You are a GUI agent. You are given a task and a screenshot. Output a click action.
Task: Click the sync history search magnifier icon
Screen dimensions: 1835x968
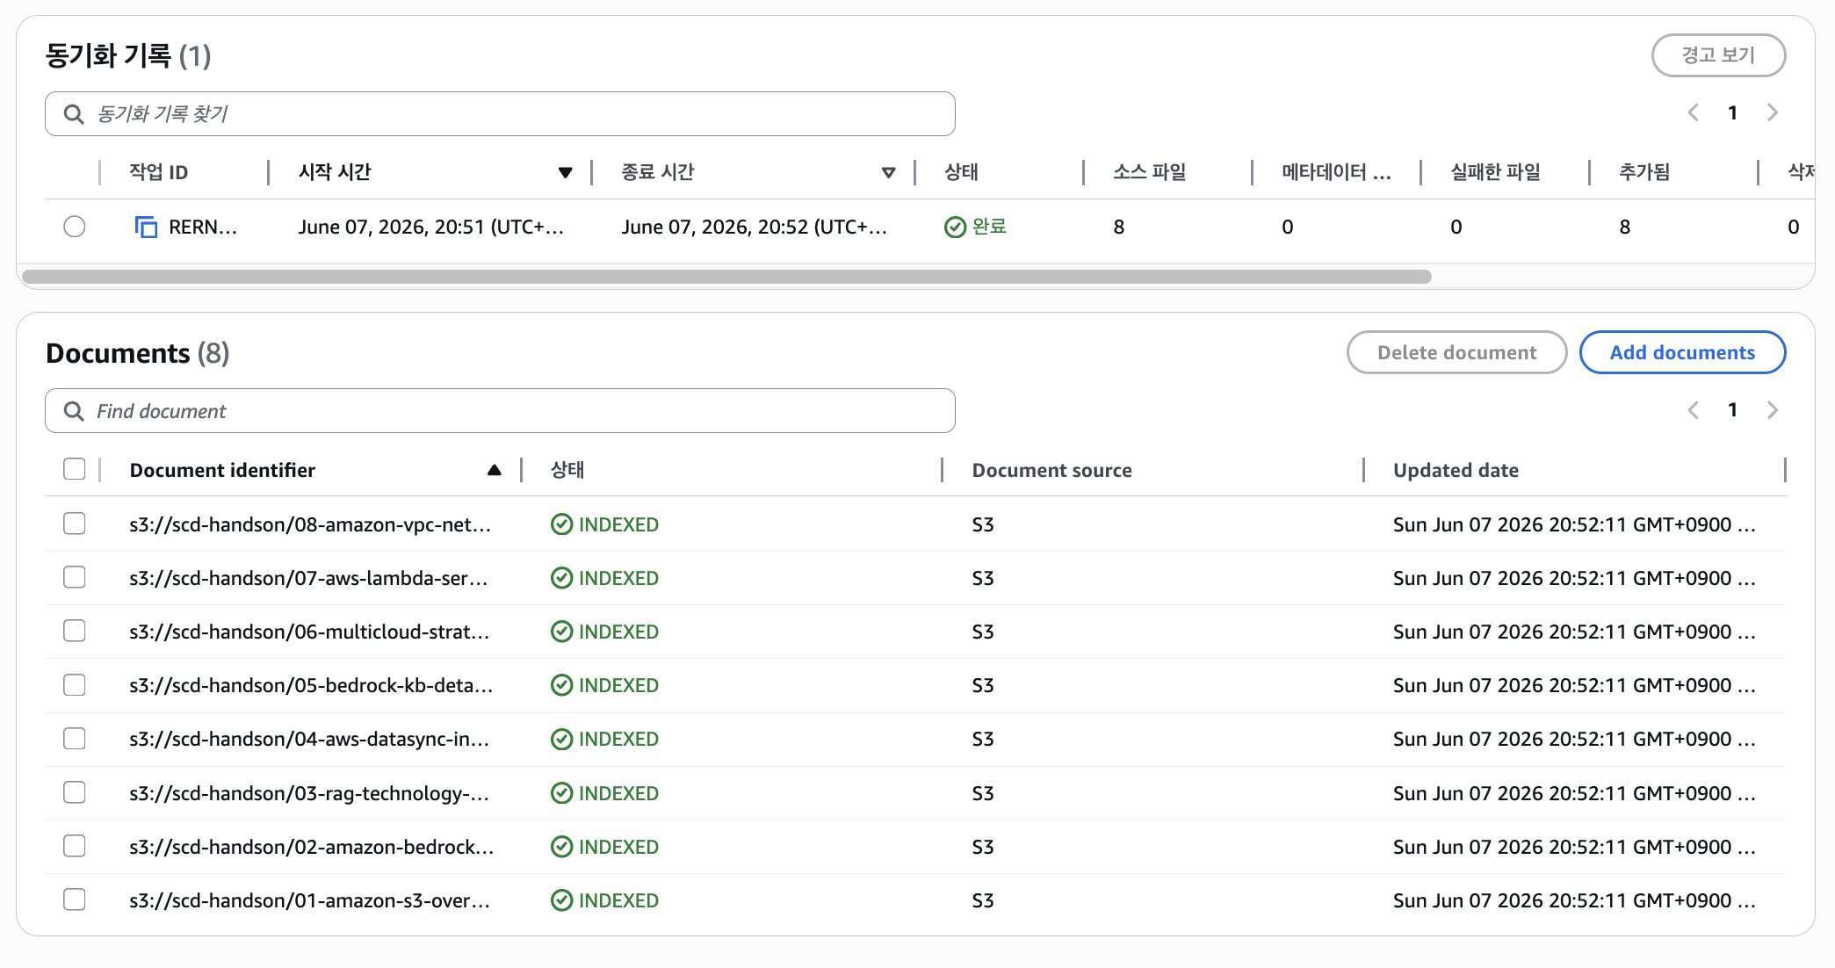74,114
